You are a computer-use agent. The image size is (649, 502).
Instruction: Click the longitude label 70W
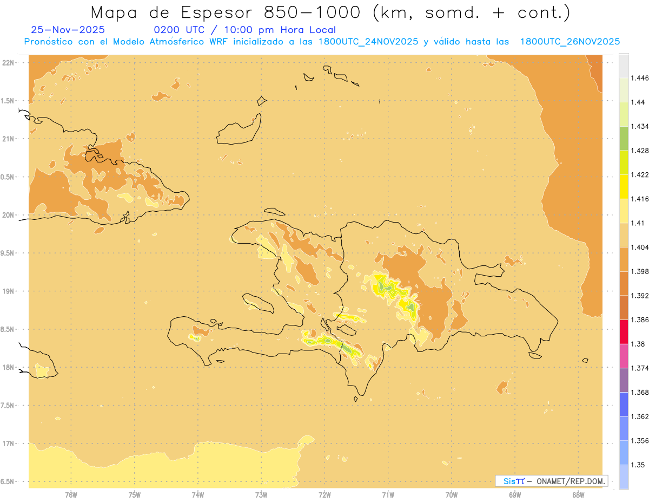pos(452,495)
